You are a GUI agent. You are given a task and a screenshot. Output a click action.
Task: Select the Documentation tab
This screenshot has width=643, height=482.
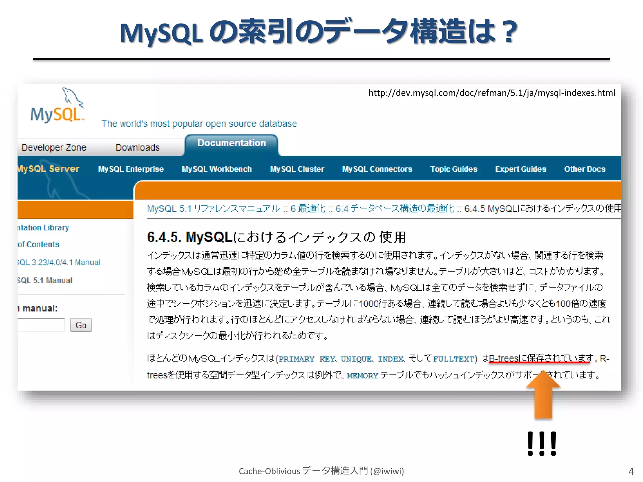(231, 143)
